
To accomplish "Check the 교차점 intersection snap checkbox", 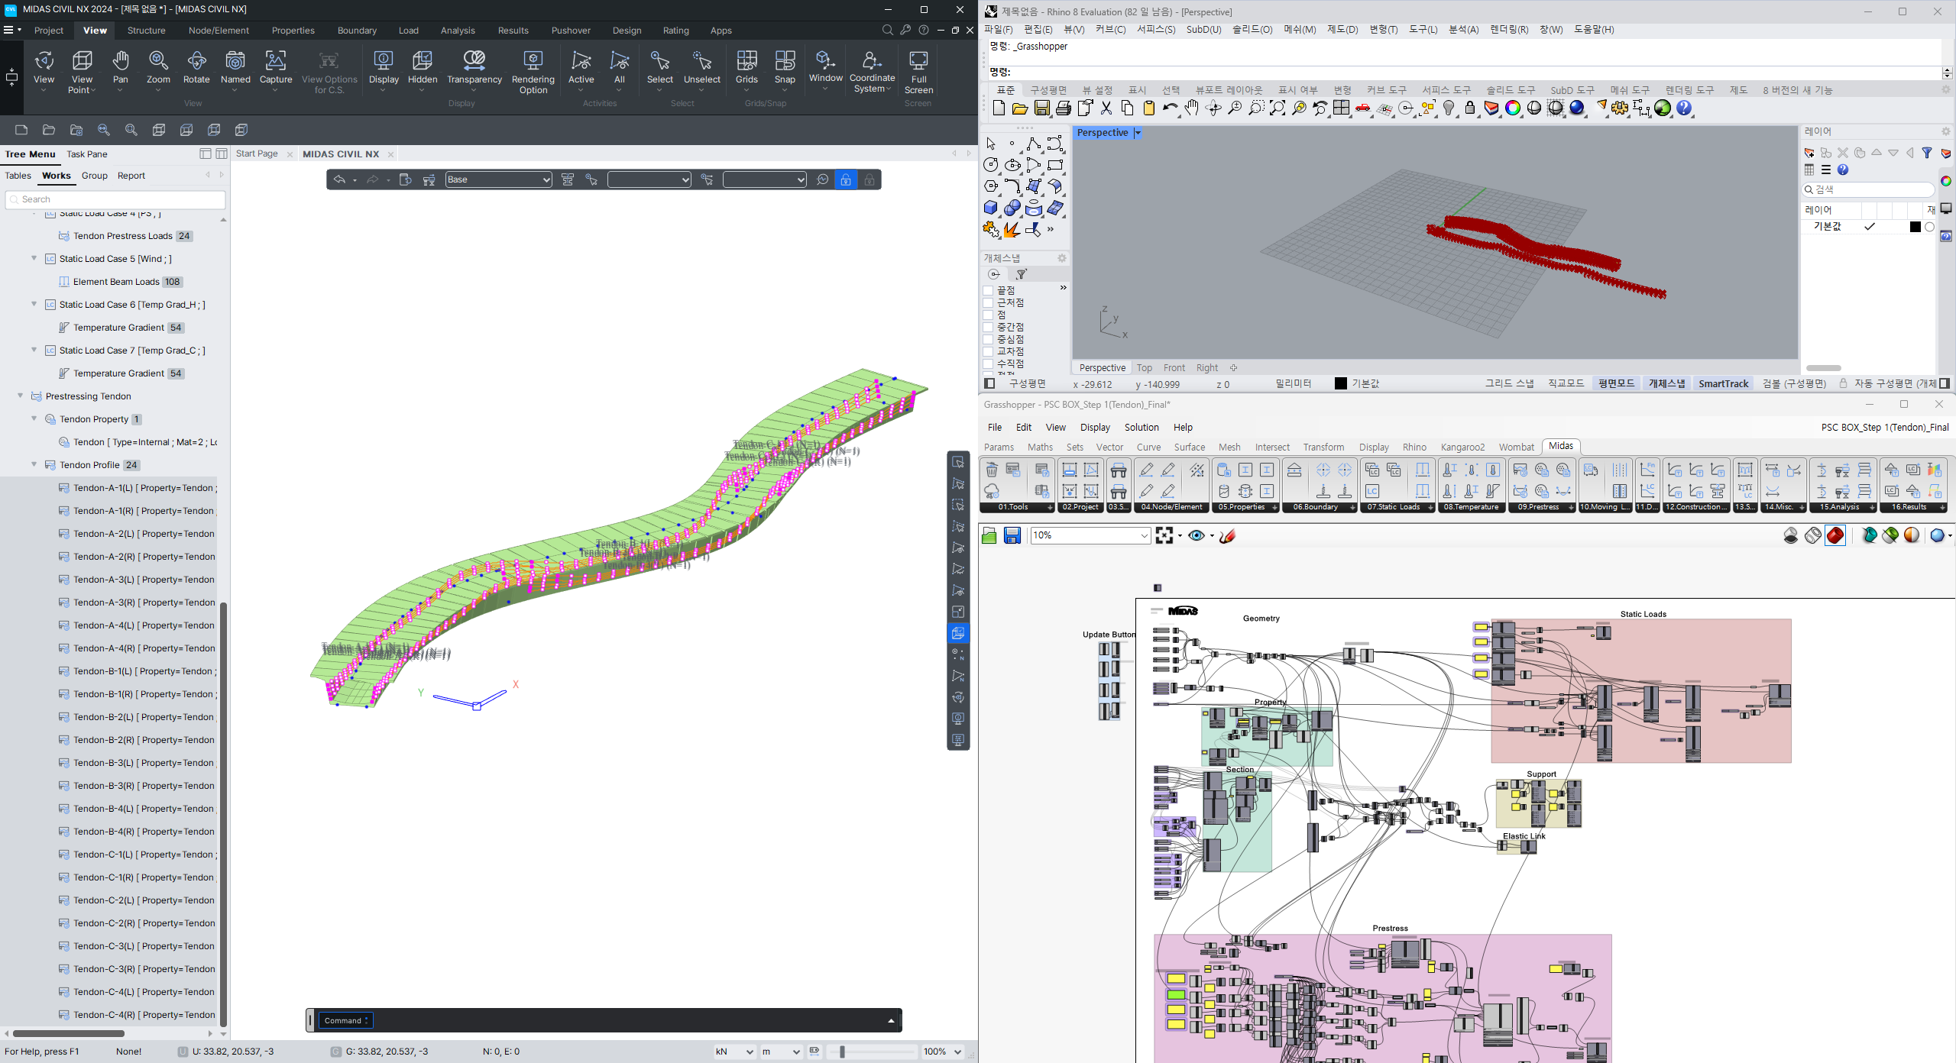I will click(x=987, y=351).
